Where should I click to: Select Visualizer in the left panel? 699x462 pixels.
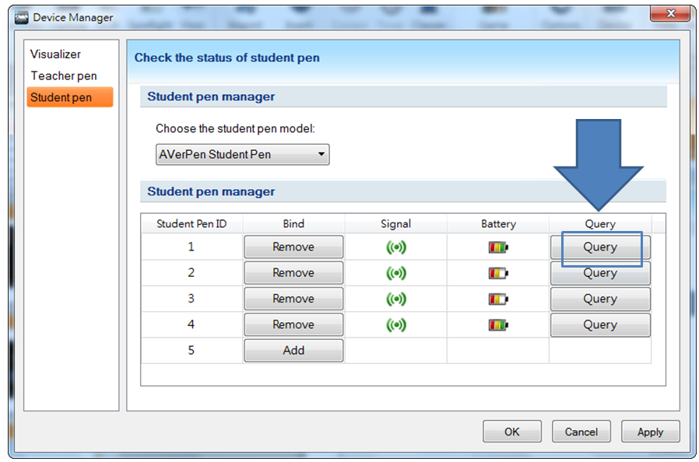(x=55, y=54)
